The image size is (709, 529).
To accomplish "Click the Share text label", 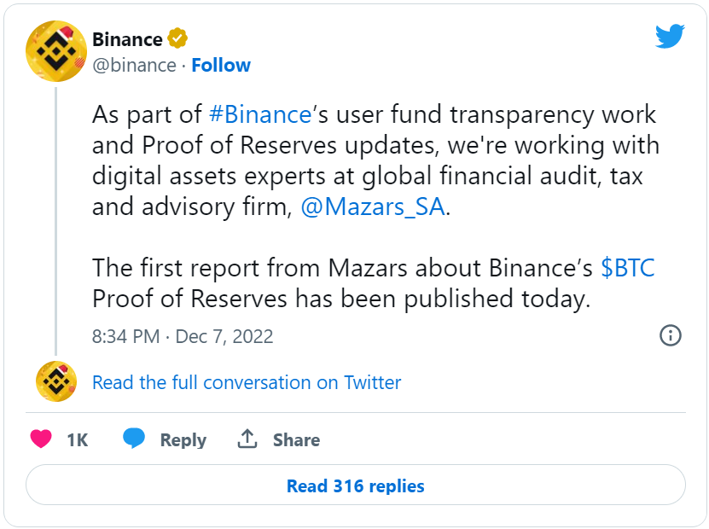I will [x=296, y=440].
